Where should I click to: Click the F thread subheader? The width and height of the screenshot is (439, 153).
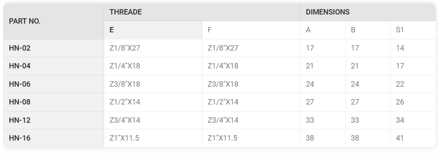(252, 30)
